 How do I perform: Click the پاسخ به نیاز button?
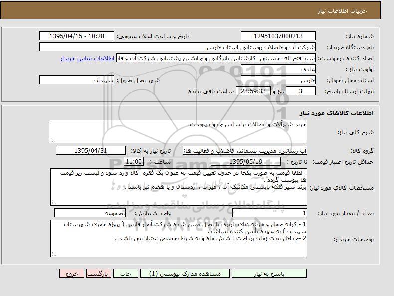269,273
